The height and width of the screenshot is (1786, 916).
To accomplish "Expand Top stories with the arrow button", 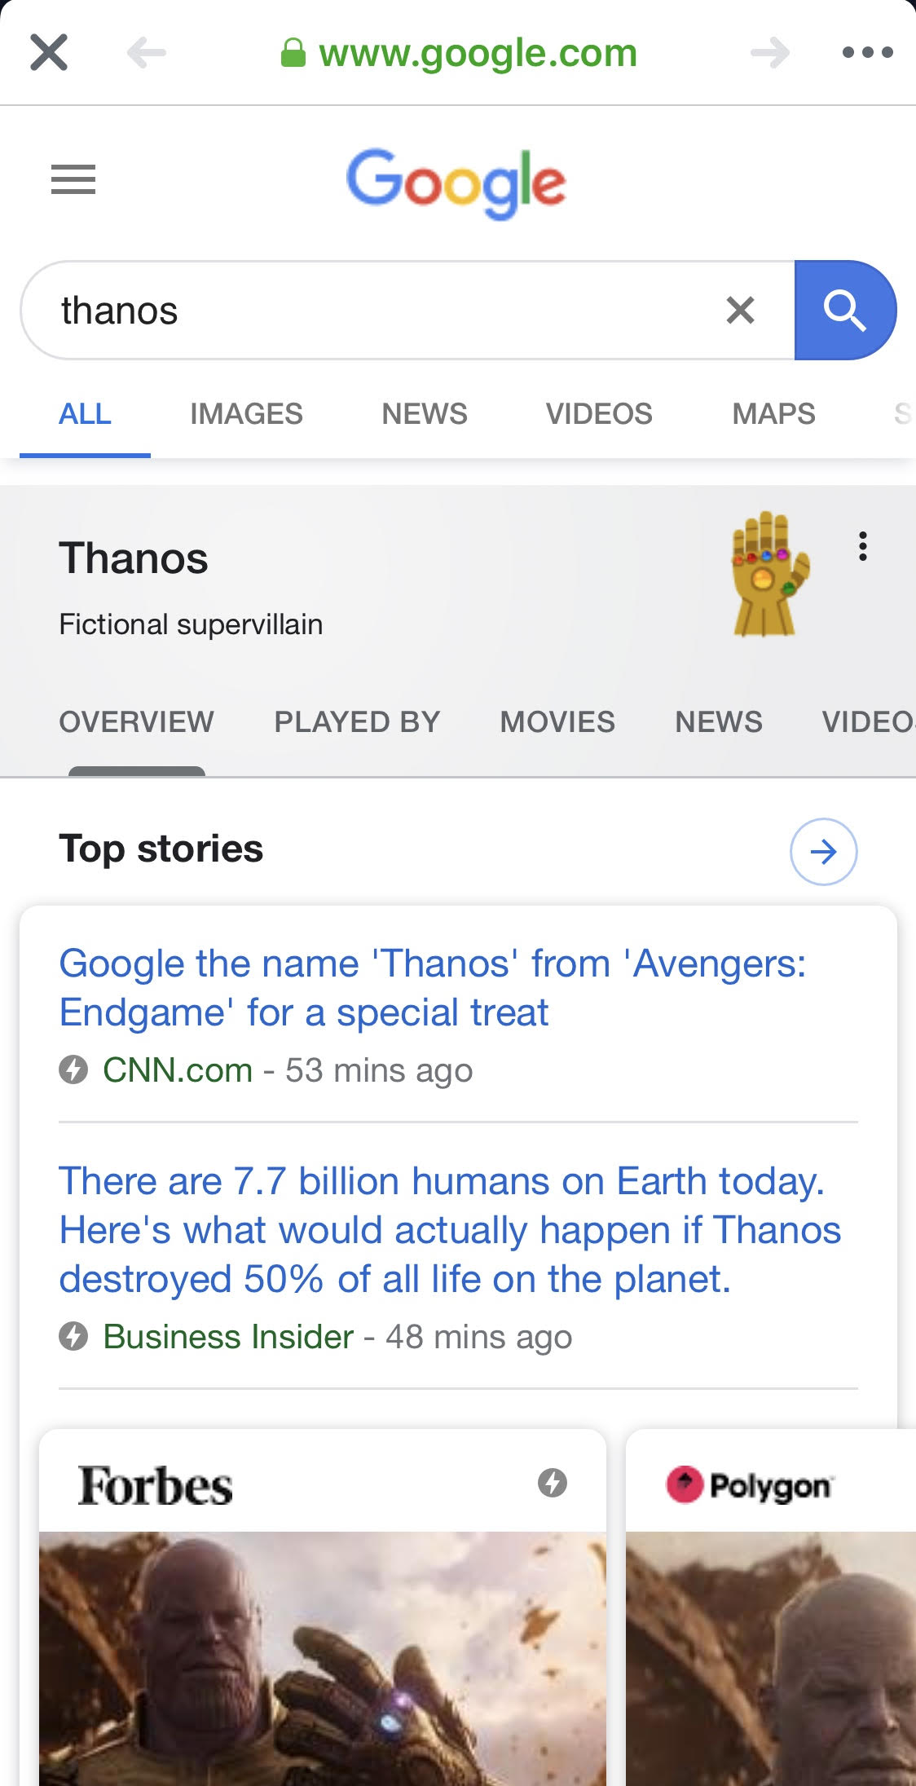I will click(823, 852).
